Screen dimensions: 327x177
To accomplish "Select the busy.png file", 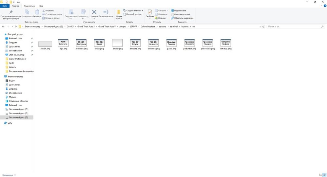I will (99, 44).
